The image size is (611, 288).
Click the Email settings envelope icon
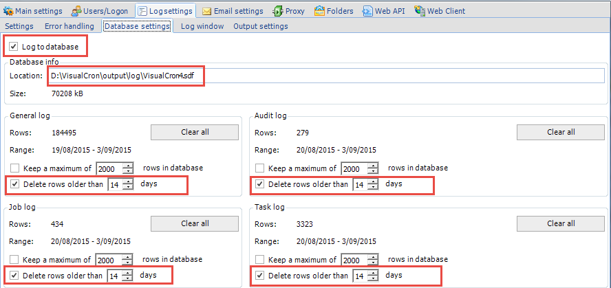point(206,11)
